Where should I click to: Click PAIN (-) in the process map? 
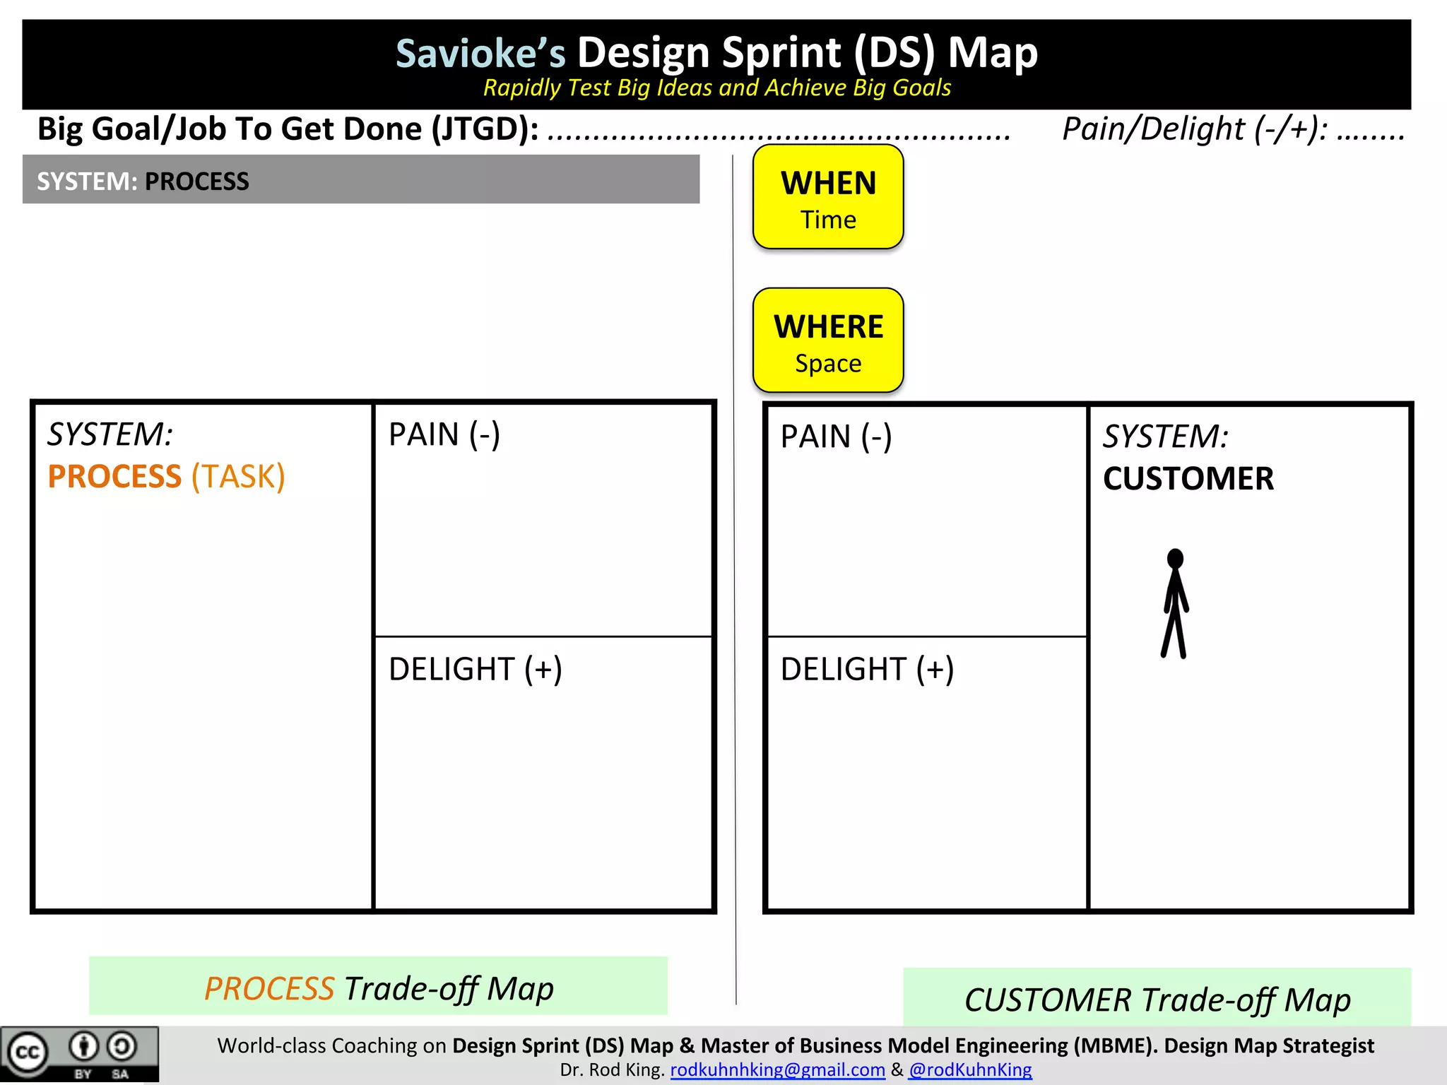[444, 434]
